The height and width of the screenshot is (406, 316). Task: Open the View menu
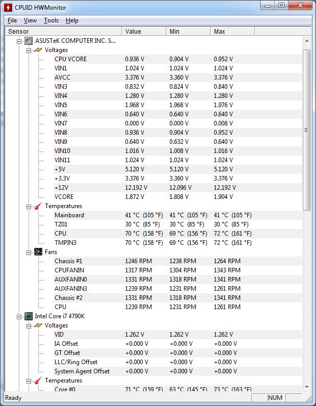tap(30, 20)
